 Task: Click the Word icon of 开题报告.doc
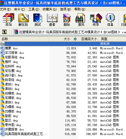tap(2, 129)
